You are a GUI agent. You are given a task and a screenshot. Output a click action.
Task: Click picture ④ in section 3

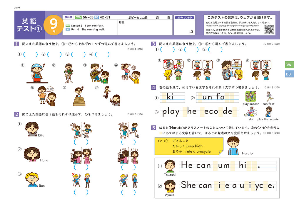click(x=261, y=69)
